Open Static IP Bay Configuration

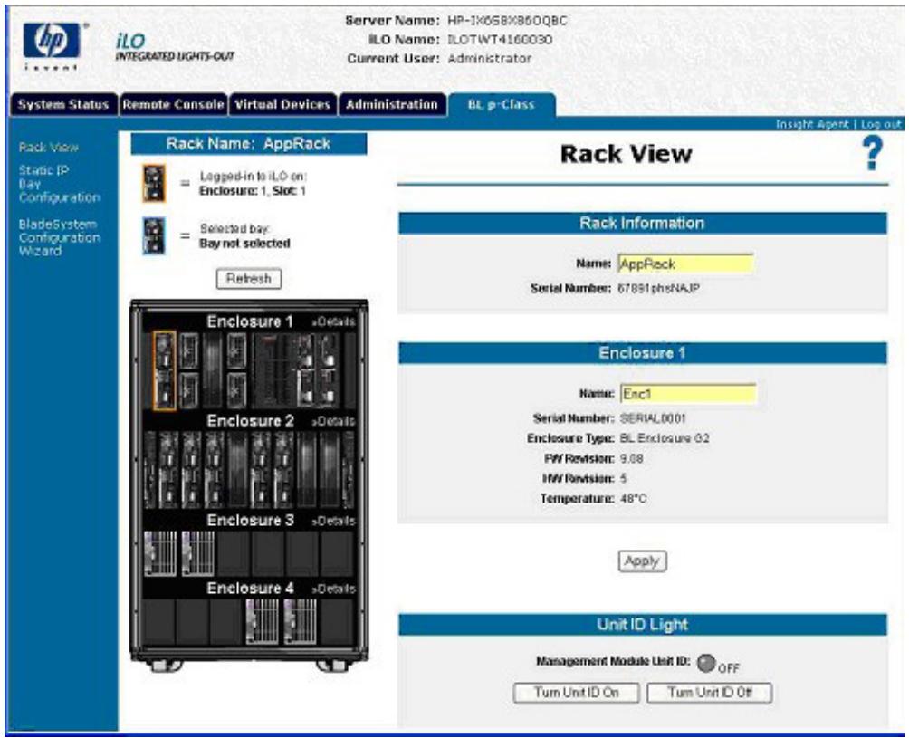coord(59,184)
